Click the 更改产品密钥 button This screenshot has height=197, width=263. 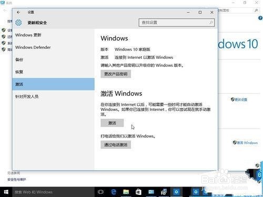pos(116,74)
